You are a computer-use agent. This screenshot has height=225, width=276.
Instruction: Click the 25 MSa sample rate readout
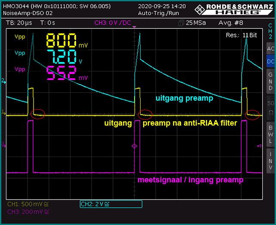point(196,23)
